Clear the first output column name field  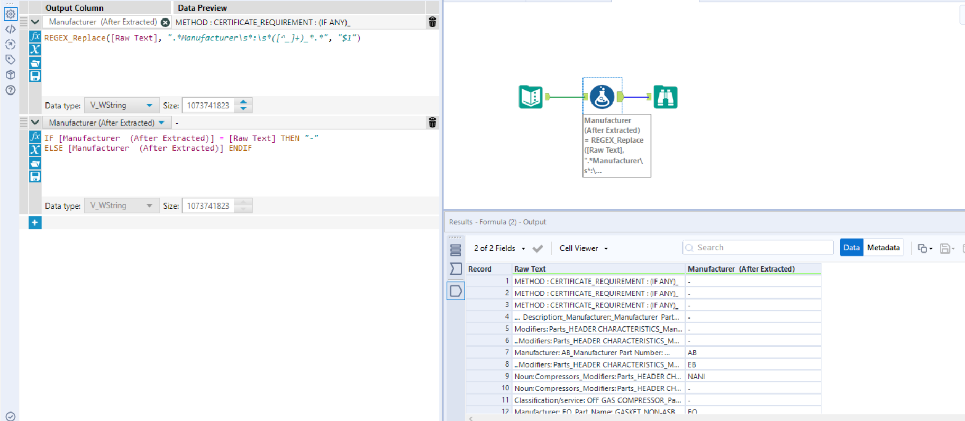pyautogui.click(x=165, y=22)
